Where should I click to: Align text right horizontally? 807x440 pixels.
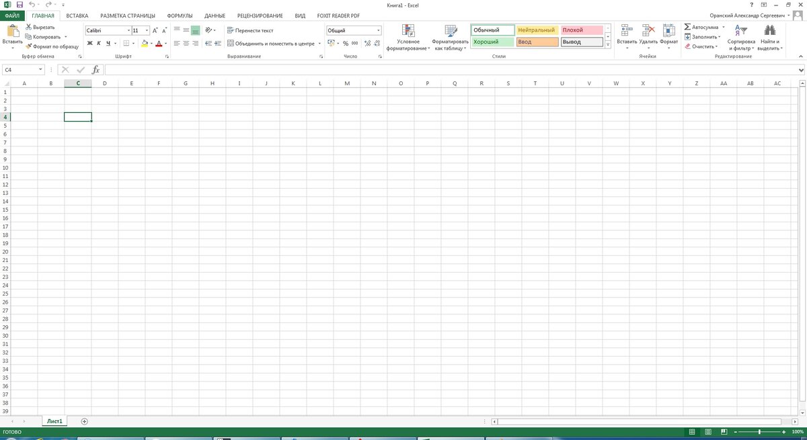coord(195,44)
